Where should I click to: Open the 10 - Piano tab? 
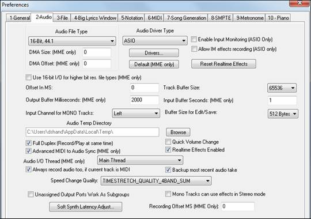tap(278, 18)
